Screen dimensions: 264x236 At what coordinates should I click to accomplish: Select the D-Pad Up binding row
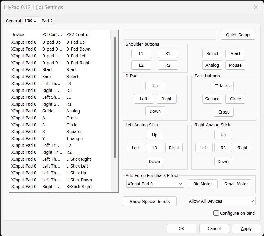60,42
